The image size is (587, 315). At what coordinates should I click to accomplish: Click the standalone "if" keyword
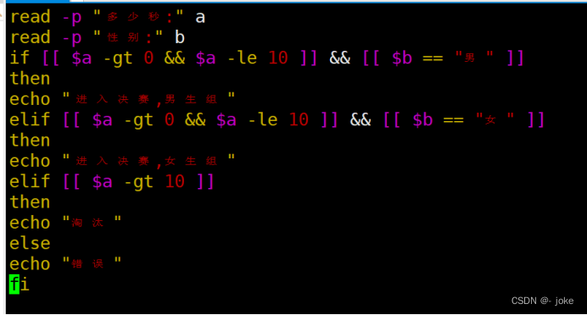[20, 58]
